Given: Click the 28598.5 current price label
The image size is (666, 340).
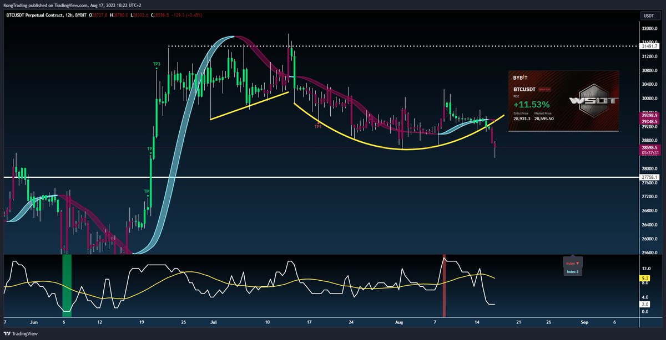Looking at the screenshot, I should (648, 148).
